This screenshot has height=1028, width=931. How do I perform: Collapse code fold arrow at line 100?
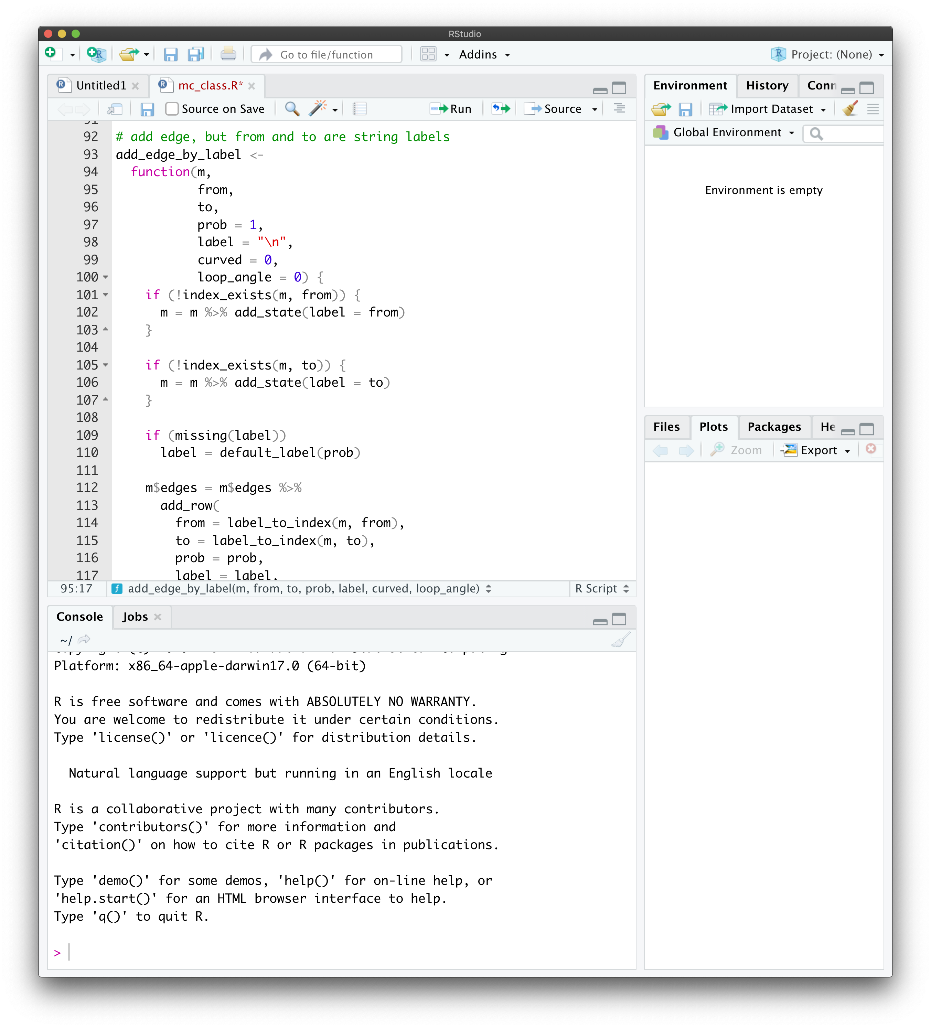click(x=106, y=277)
